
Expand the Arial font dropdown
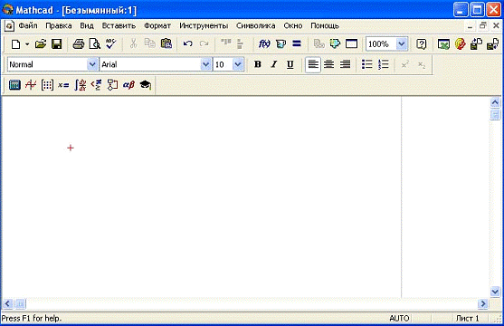pyautogui.click(x=205, y=64)
